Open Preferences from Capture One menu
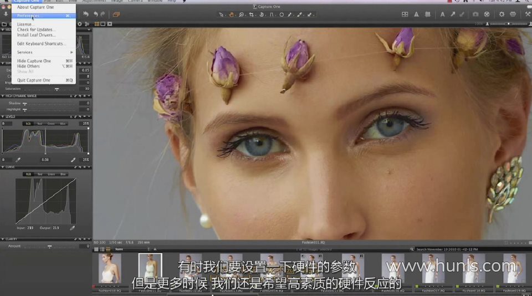The width and height of the screenshot is (532, 296). point(29,16)
